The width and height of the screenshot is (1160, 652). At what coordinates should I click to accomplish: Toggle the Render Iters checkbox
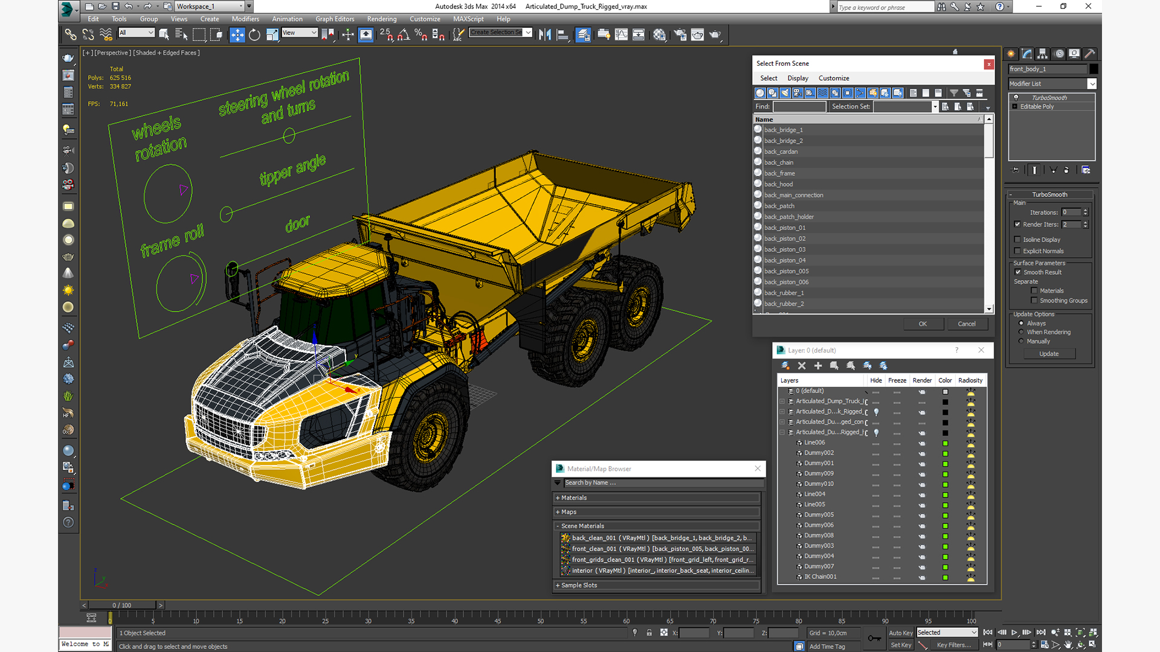point(1017,225)
